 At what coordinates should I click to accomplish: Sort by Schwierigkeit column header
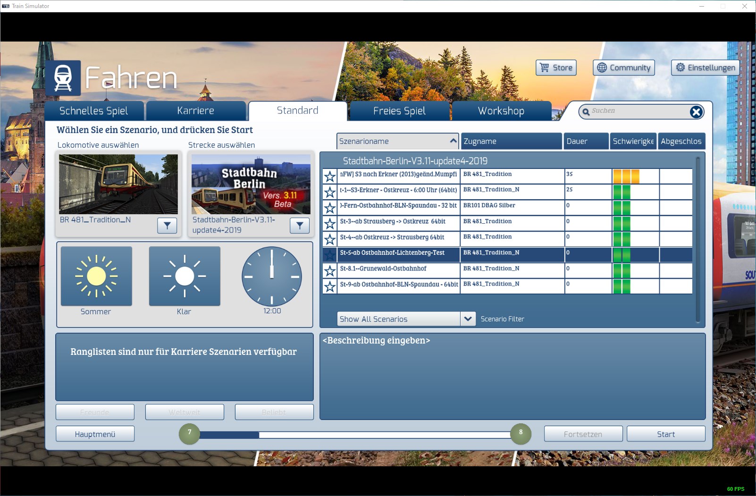633,141
